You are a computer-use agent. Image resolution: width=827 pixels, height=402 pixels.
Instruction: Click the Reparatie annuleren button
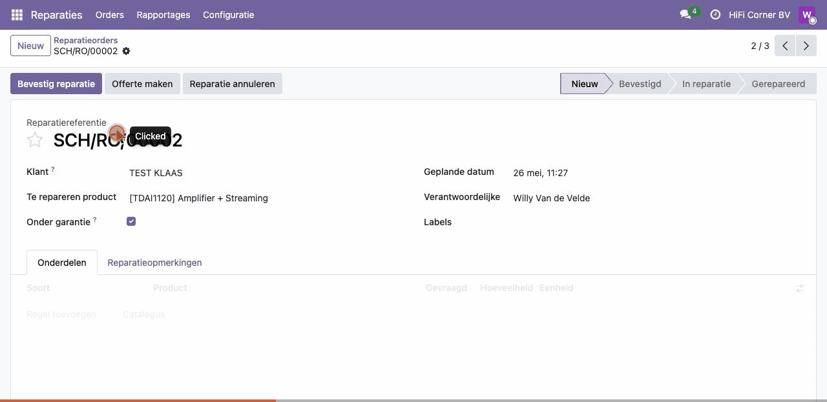[232, 84]
